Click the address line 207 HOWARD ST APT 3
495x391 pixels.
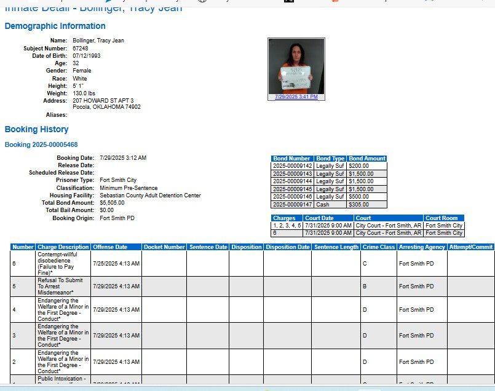click(103, 101)
